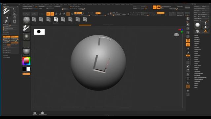Click Save As in the Tool palette

coord(205,7)
